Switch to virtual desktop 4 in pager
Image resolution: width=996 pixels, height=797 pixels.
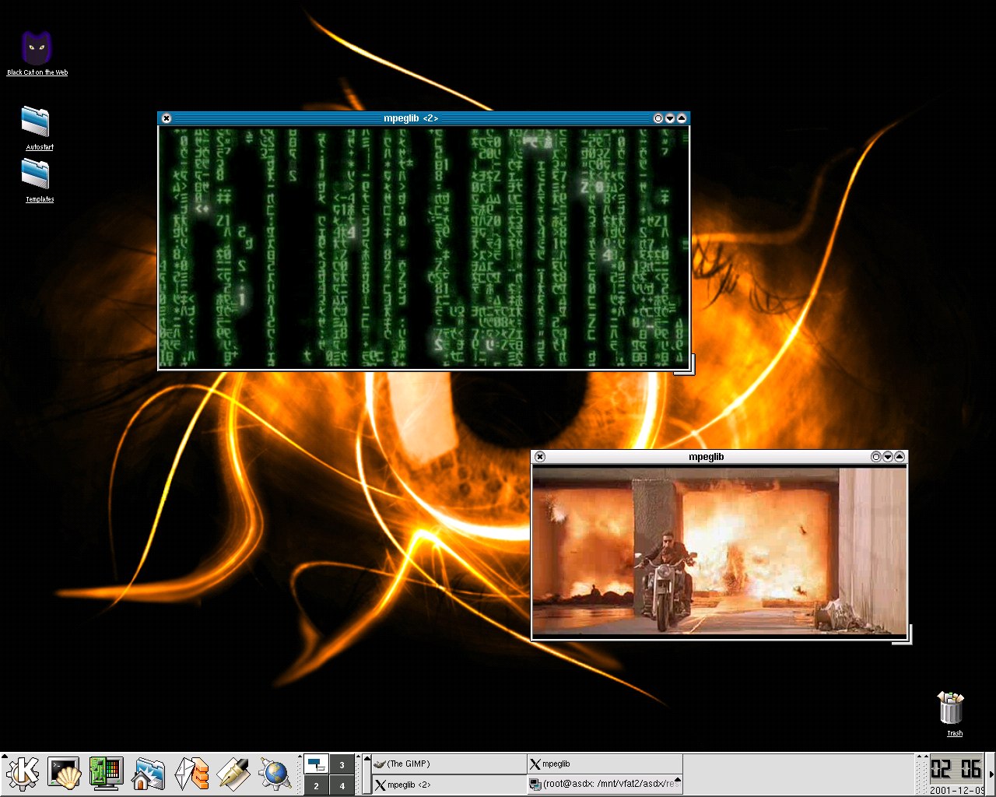coord(342,785)
